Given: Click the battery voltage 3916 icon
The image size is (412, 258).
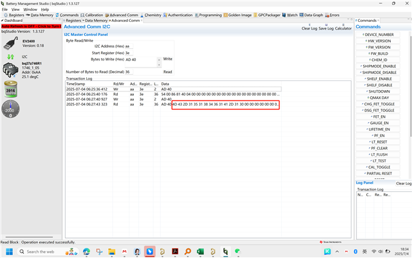Looking at the screenshot, I should click(11, 89).
